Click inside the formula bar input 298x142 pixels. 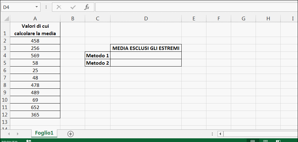coord(197,7)
